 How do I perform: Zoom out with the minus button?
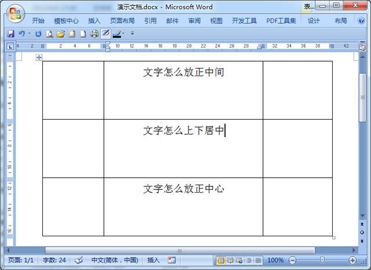click(x=292, y=260)
